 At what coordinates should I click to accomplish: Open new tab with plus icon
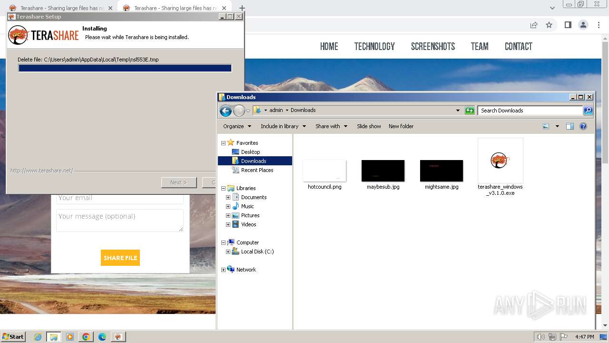(x=242, y=8)
